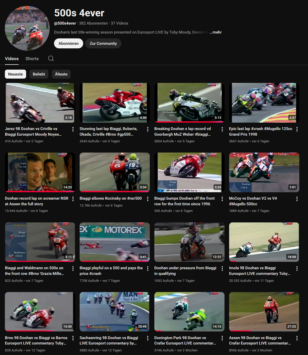Open the Jerez 98 Doohan vs Criville title
The image size is (308, 355).
(x=33, y=132)
